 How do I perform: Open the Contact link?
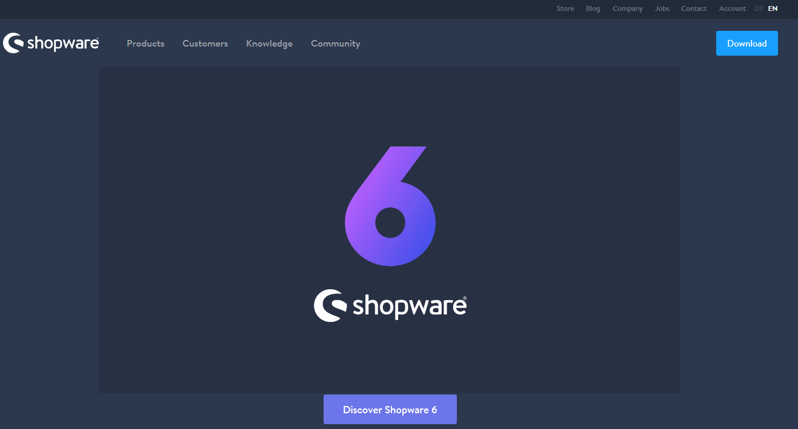694,8
